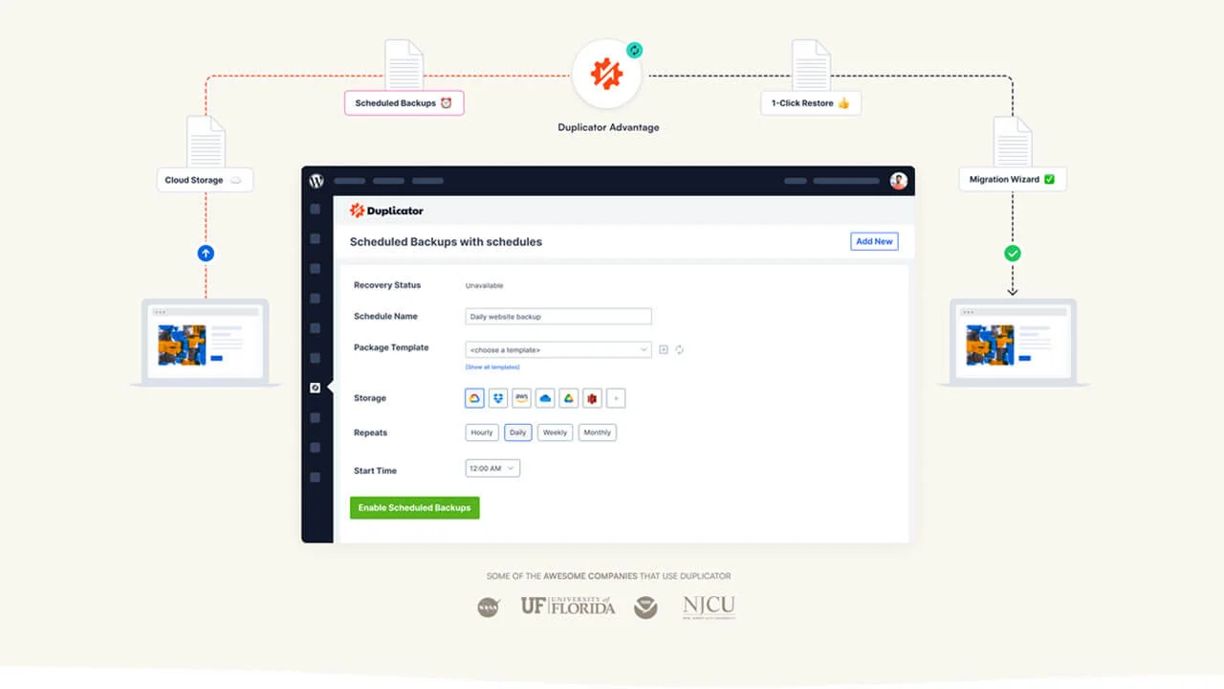Click the 'Repeats' label

point(371,433)
